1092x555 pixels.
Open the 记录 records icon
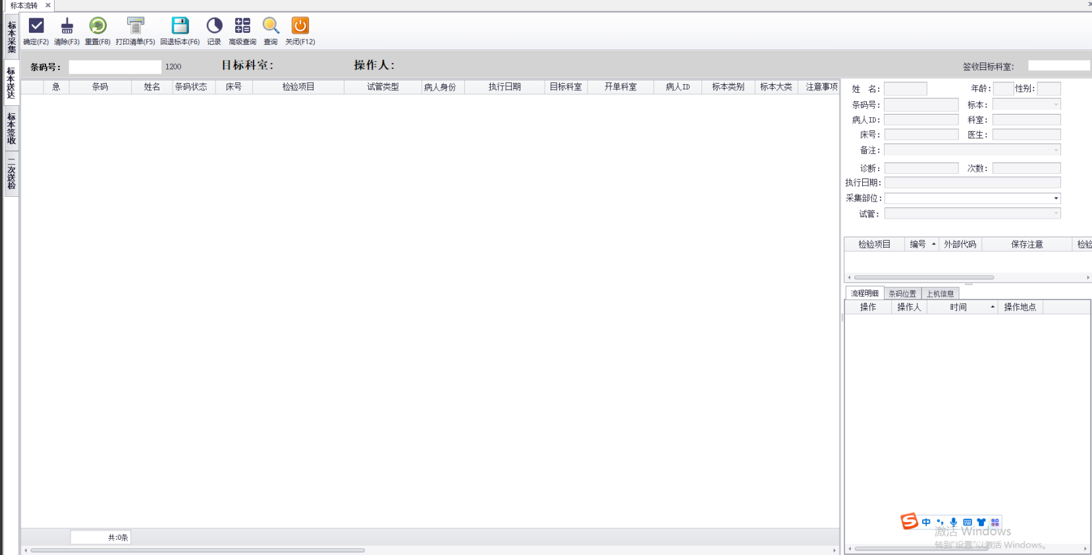click(214, 26)
